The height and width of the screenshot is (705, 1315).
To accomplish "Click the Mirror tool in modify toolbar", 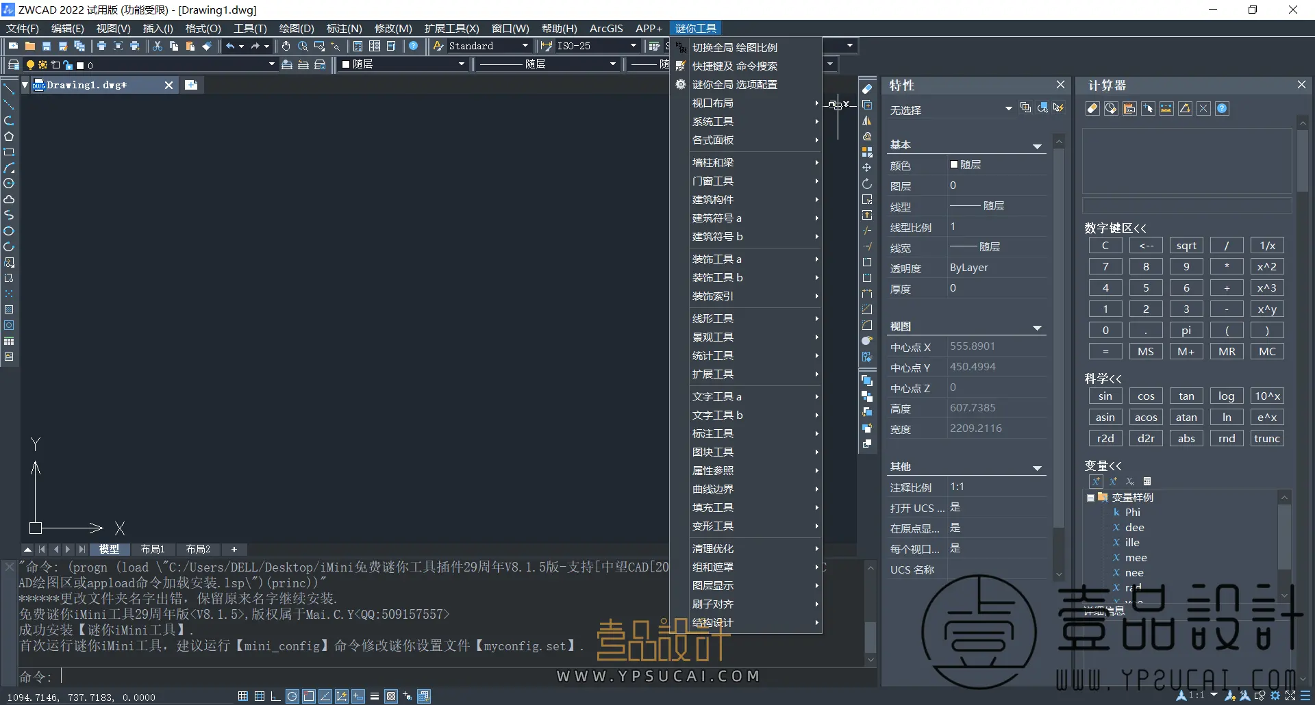I will point(867,120).
